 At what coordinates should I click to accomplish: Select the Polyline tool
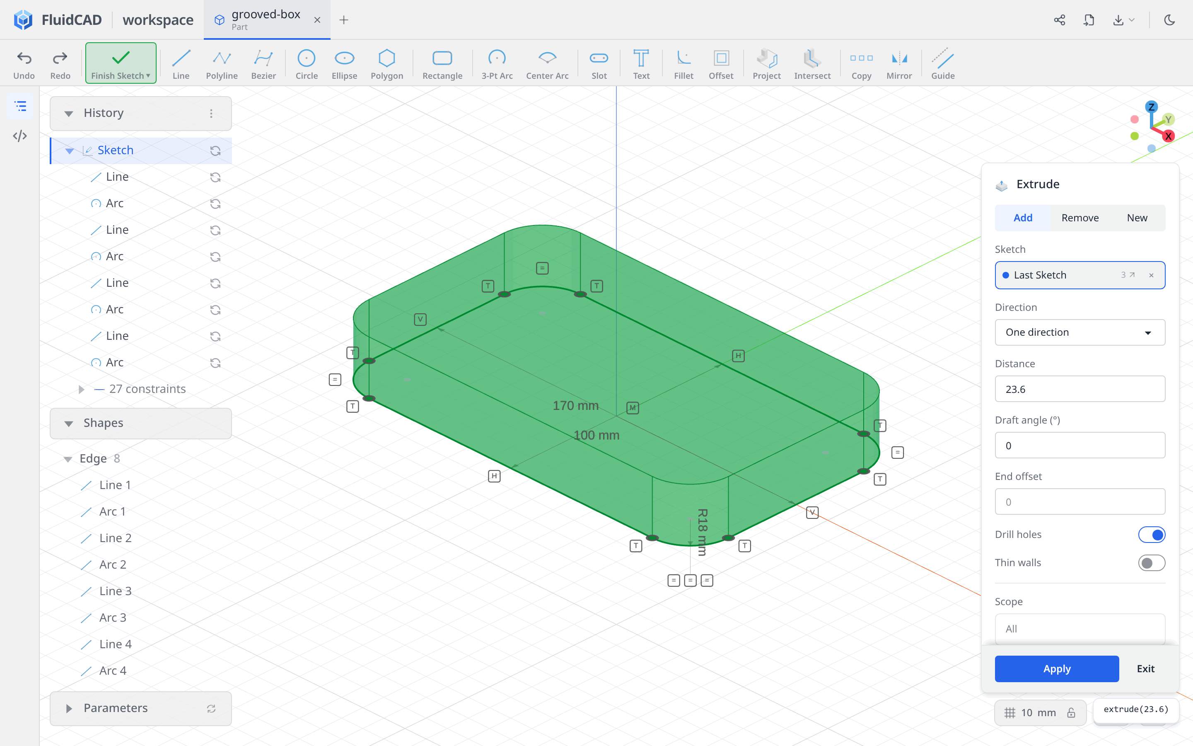pyautogui.click(x=221, y=64)
